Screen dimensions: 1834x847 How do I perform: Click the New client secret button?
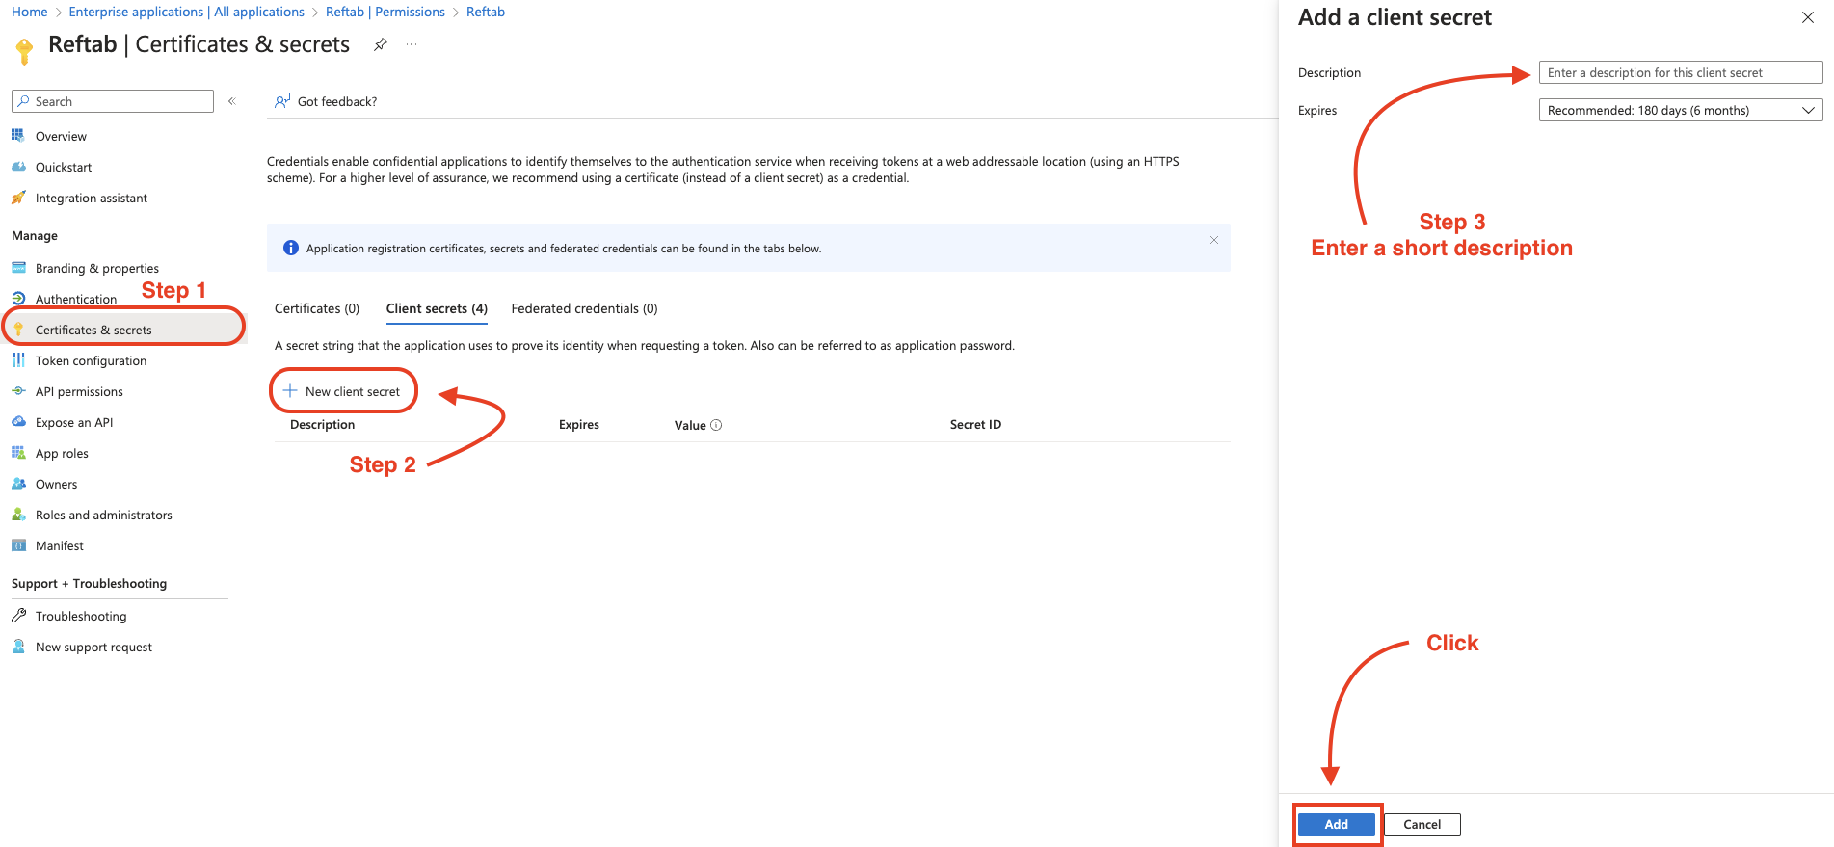[x=343, y=391]
